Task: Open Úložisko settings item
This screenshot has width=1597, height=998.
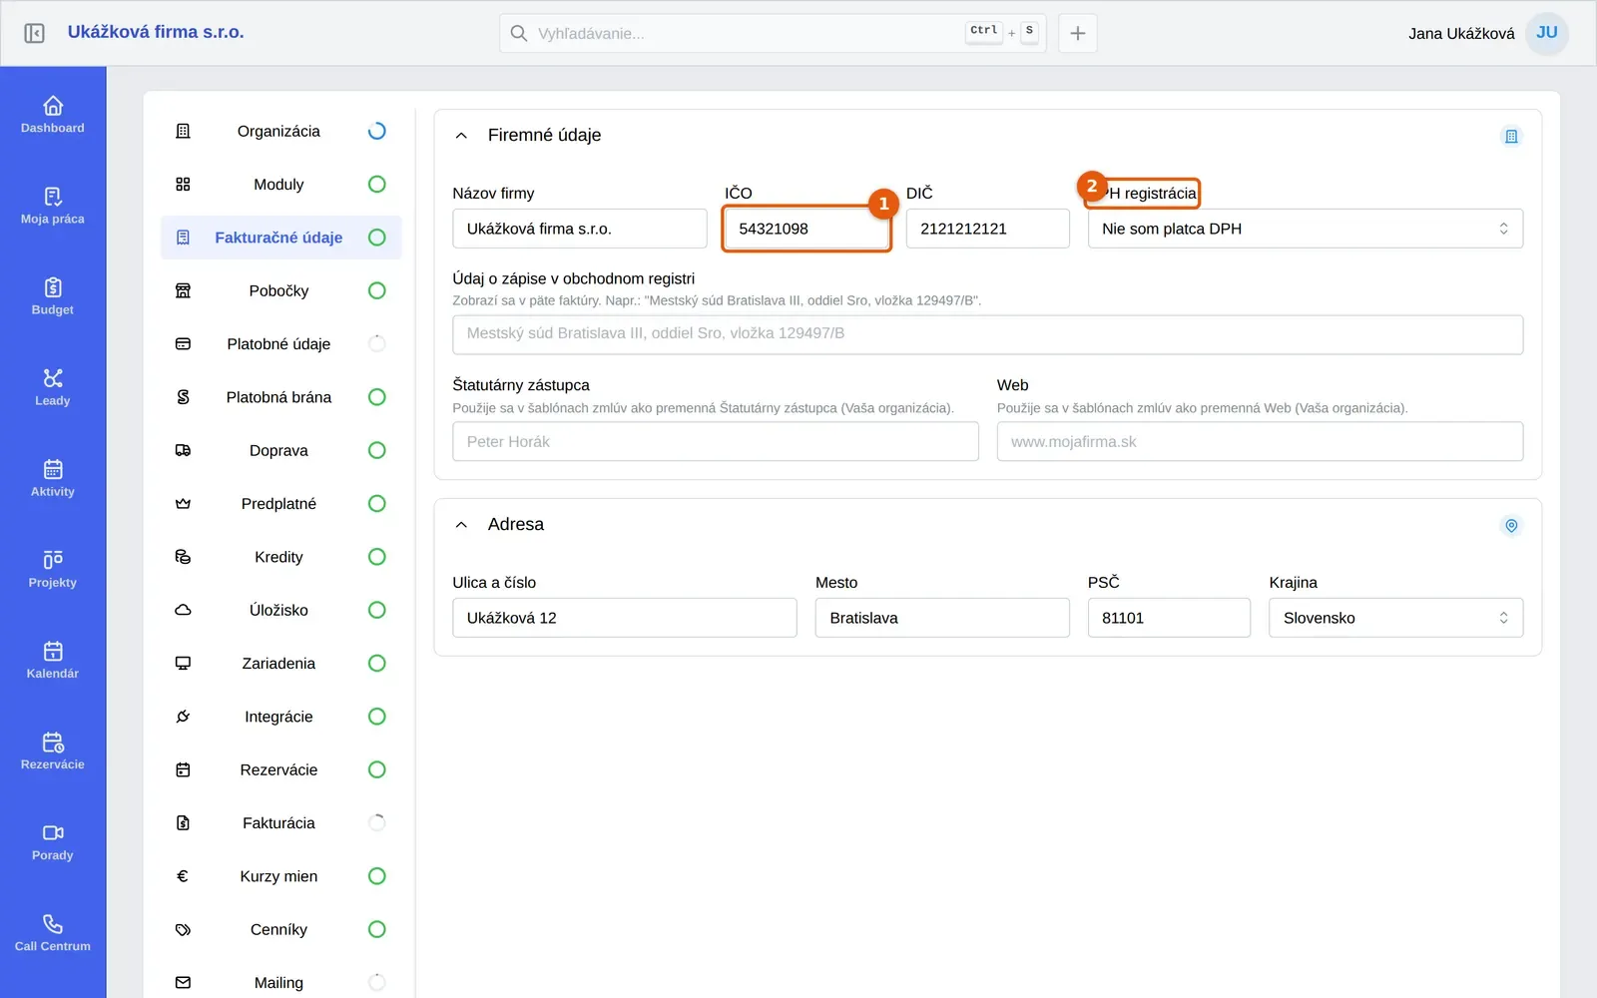Action: point(280,610)
